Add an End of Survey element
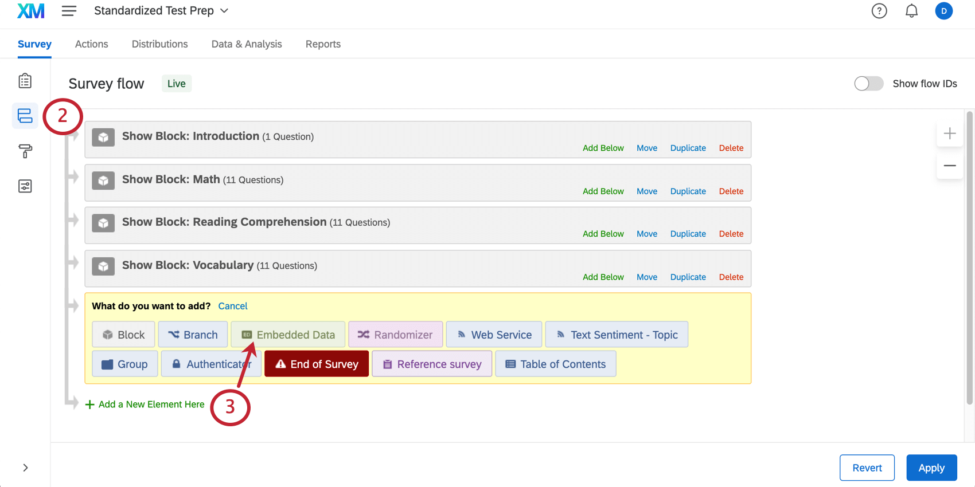Viewport: 975px width, 487px height. coord(317,364)
